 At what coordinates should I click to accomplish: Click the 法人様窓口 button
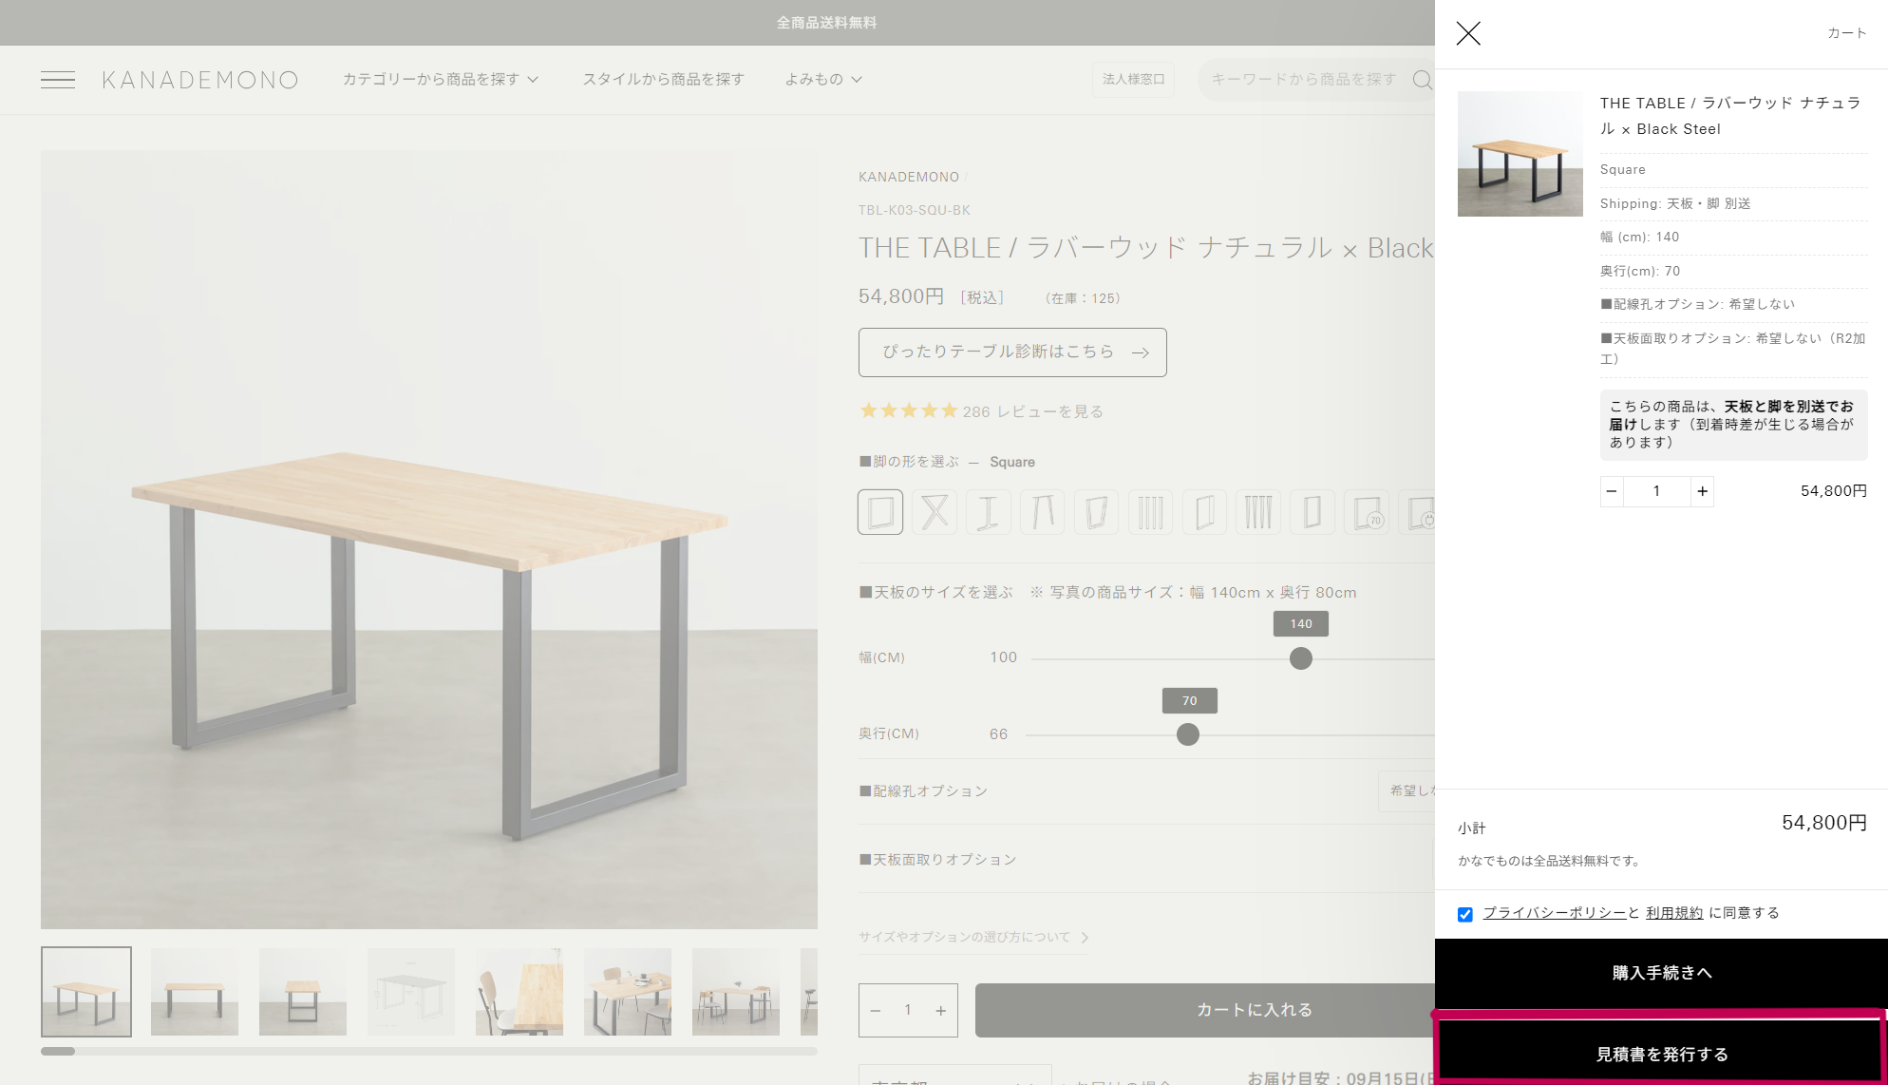pos(1133,80)
